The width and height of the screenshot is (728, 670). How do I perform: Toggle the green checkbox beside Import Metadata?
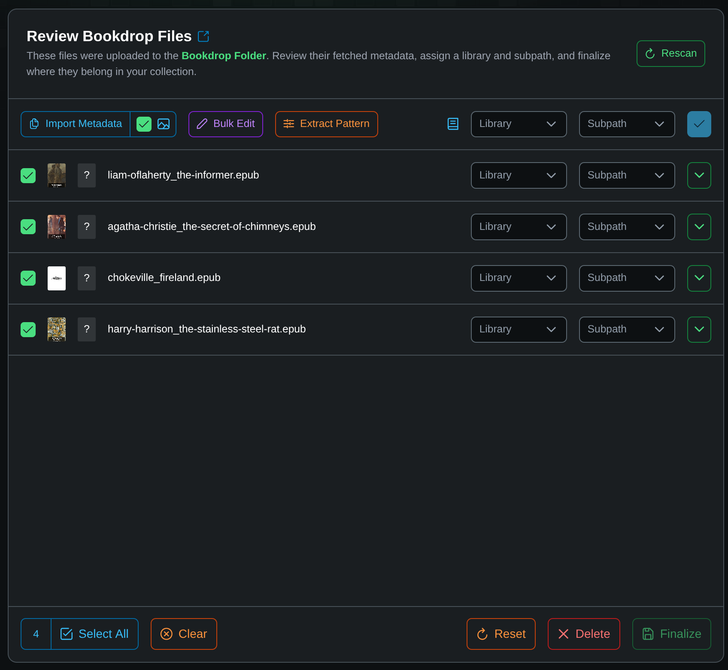[x=144, y=124]
